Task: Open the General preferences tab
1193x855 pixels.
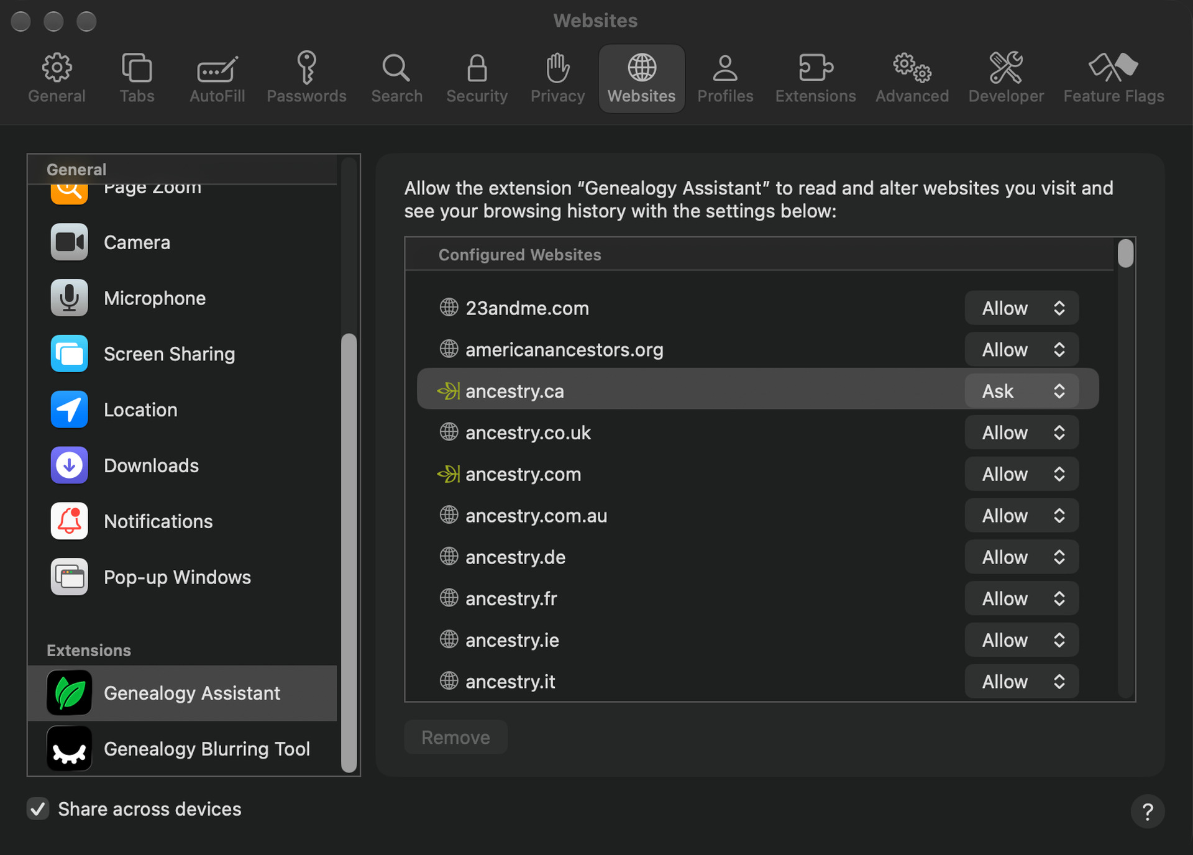Action: [57, 78]
